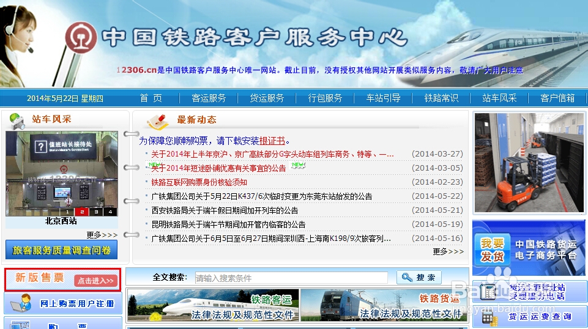Viewport: 588px width, 329px height.
Task: Click 更多>>> under the station slideshow
Action: tap(102, 235)
